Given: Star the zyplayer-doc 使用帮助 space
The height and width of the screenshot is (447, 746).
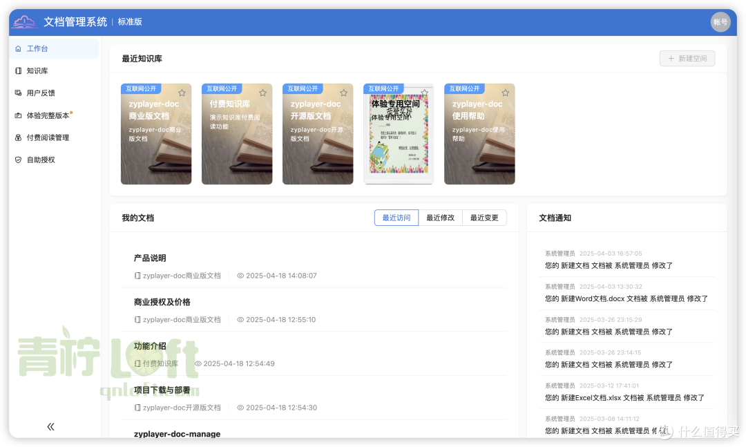Looking at the screenshot, I should (505, 92).
